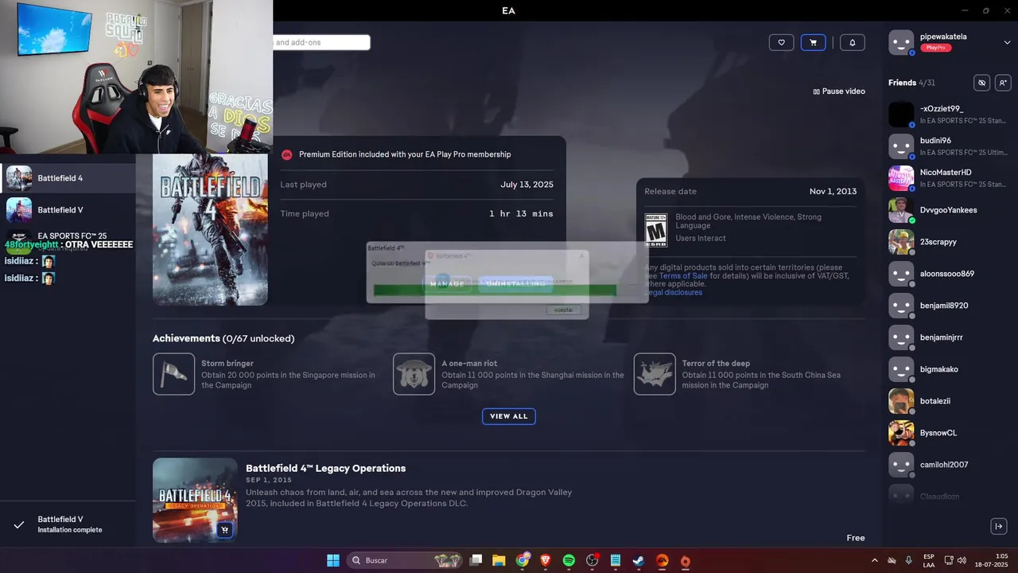Select Battlefield V in the sidebar
Viewport: 1018px width, 573px height.
[68, 210]
